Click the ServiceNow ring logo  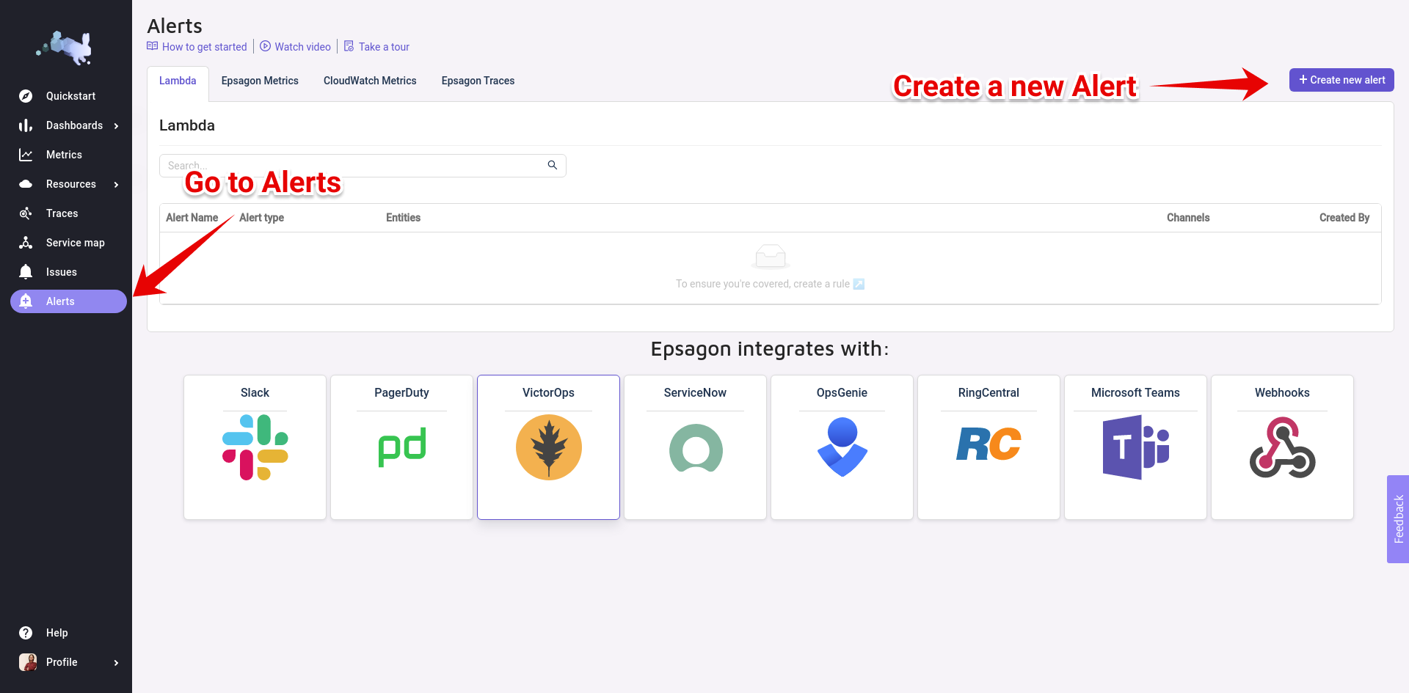(696, 448)
